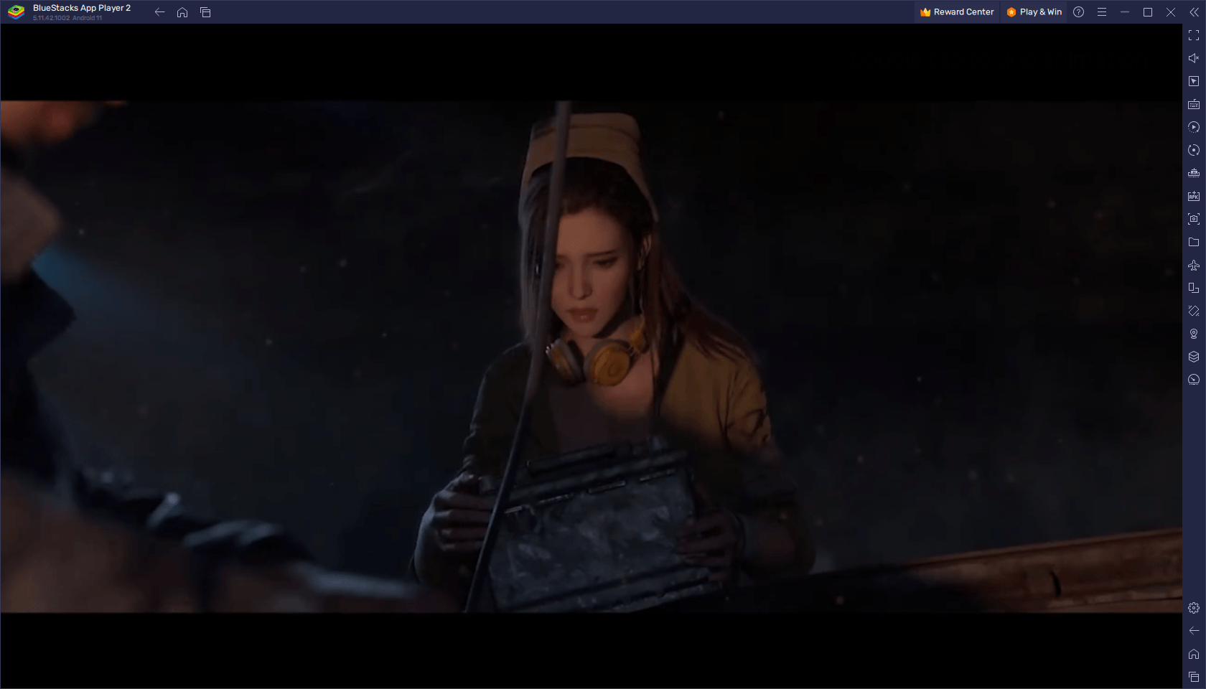Click the cutscene video to skip
Screen dimensions: 1206x689
point(591,357)
